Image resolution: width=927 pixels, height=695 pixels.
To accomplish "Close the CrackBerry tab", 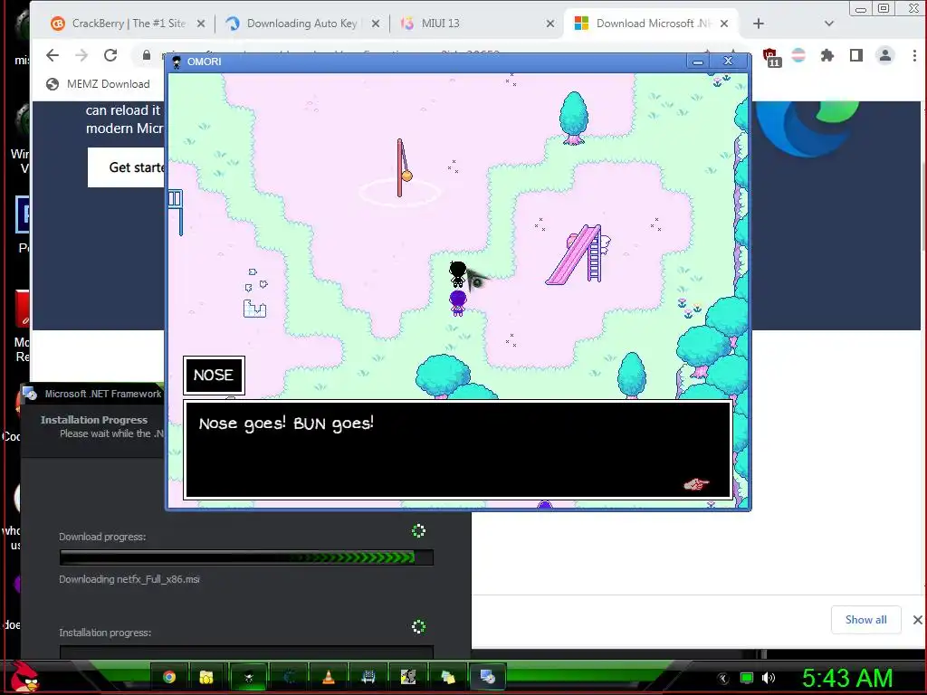I will coord(200,24).
